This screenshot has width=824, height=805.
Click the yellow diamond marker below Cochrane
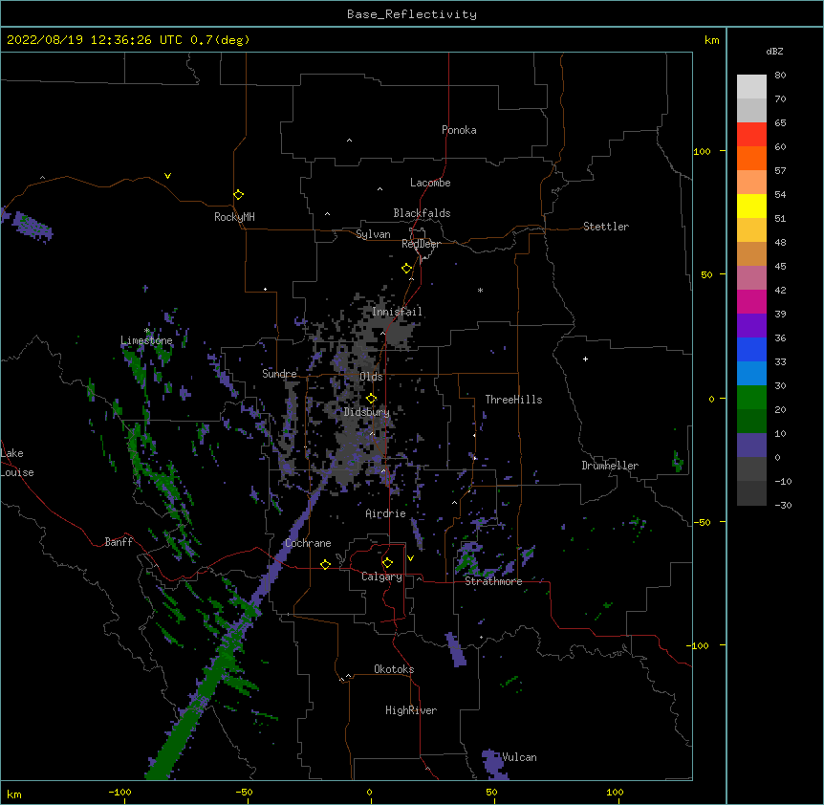(x=325, y=564)
